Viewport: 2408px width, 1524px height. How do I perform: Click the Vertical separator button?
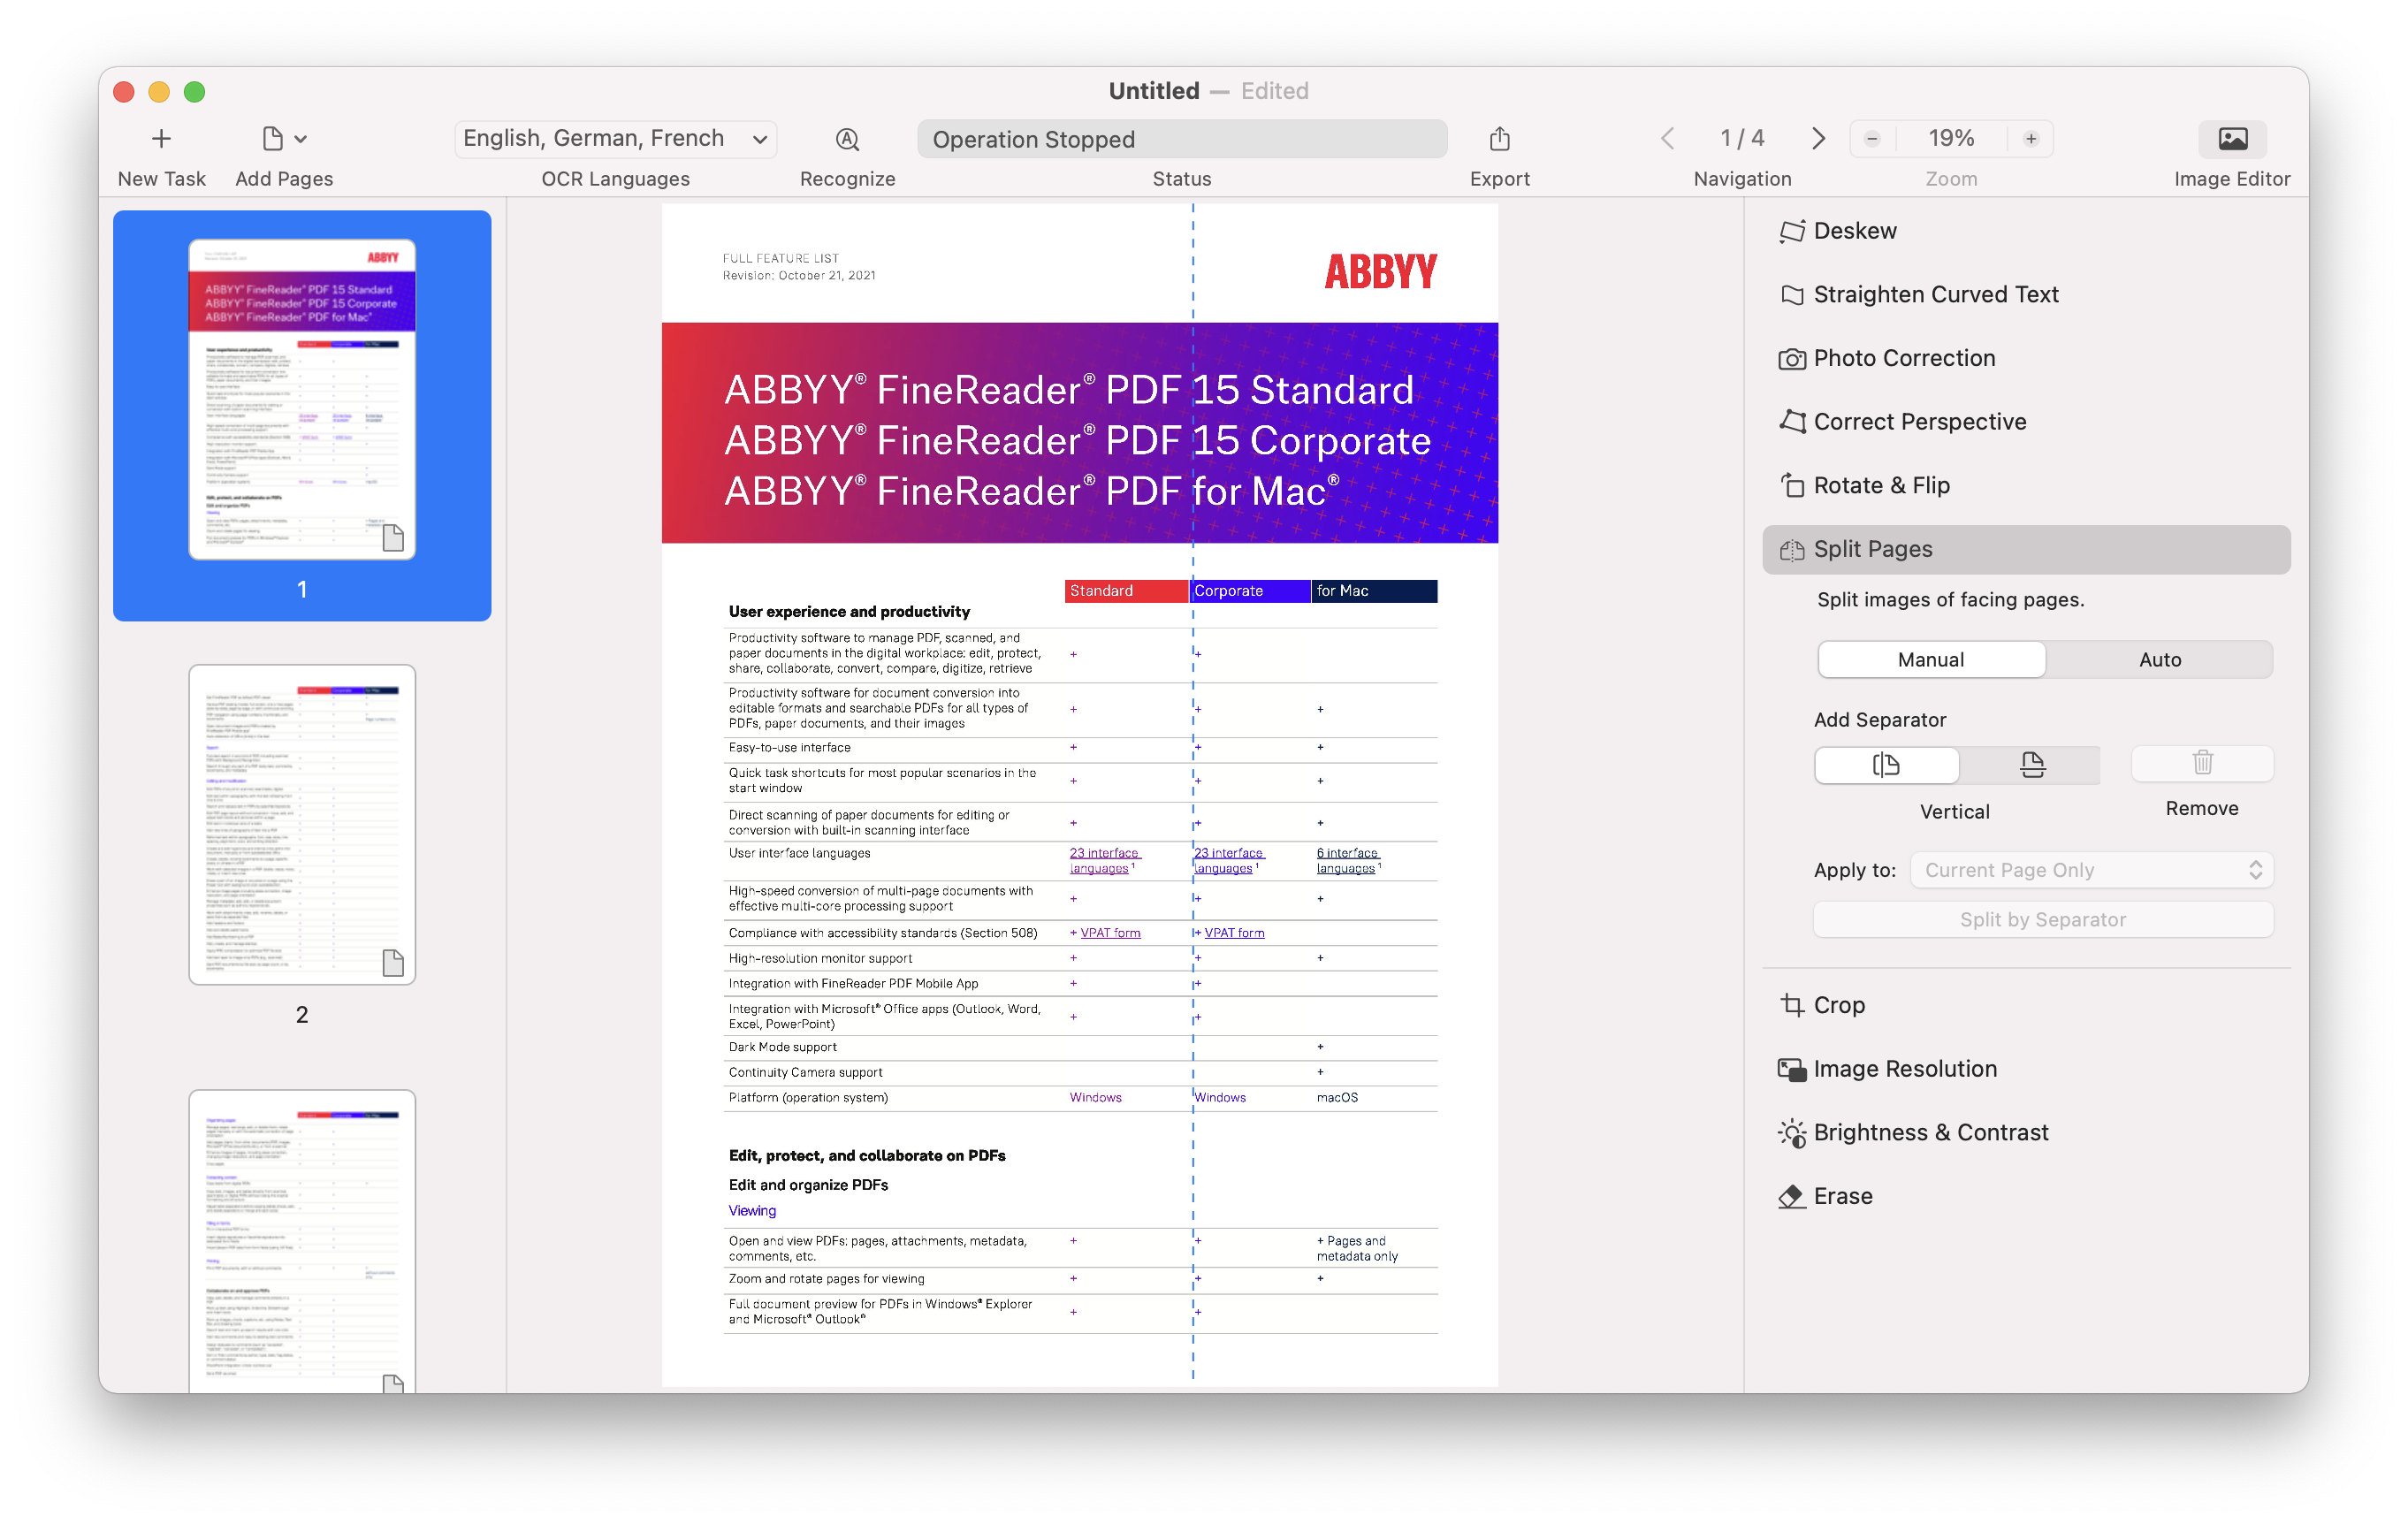(1885, 766)
